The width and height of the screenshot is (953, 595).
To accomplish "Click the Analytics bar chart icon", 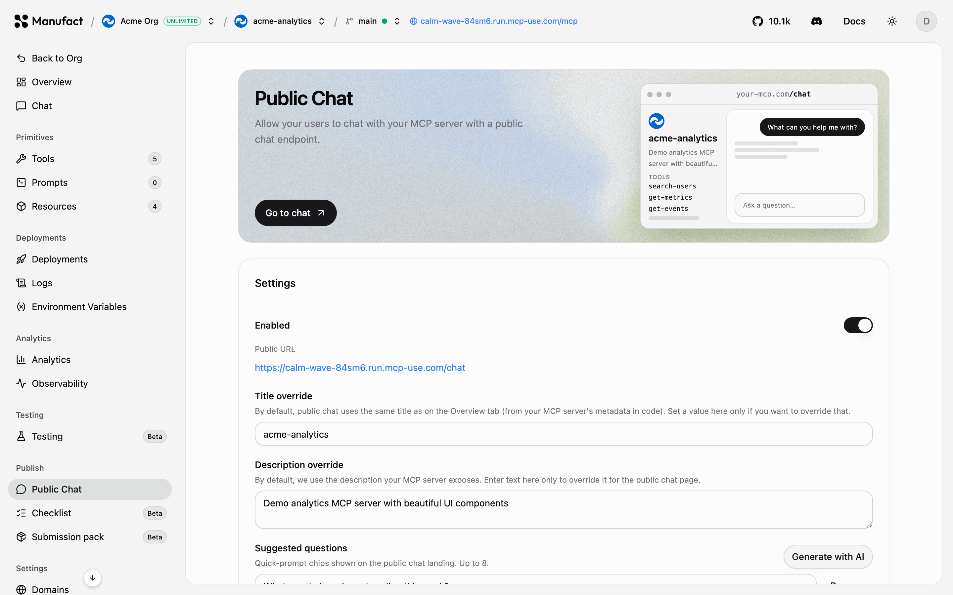I will (21, 360).
